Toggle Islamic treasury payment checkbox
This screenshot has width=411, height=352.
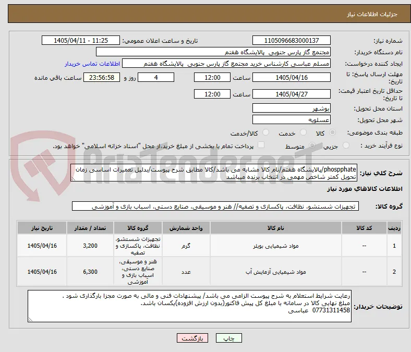(261, 145)
